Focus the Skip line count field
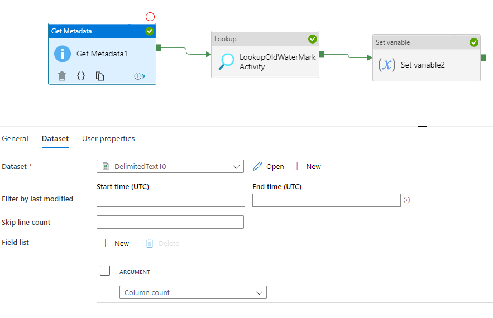This screenshot has height=318, width=493. [x=170, y=222]
